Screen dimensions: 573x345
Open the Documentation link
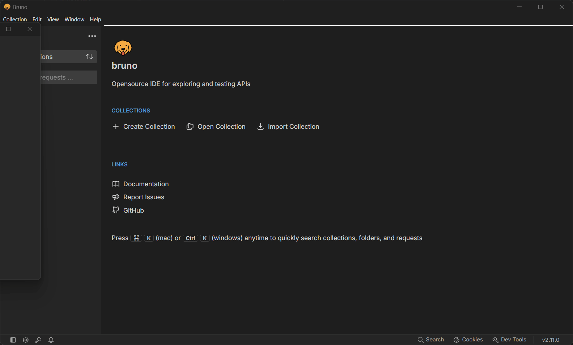(140, 184)
